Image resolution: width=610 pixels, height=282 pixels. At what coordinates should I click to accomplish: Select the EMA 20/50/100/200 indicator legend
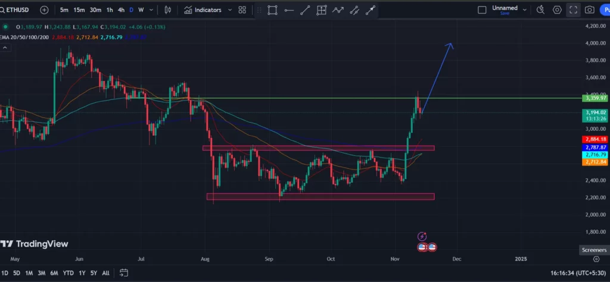coord(24,37)
